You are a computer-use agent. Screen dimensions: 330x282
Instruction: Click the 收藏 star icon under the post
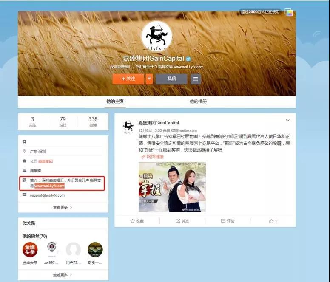[132, 221]
